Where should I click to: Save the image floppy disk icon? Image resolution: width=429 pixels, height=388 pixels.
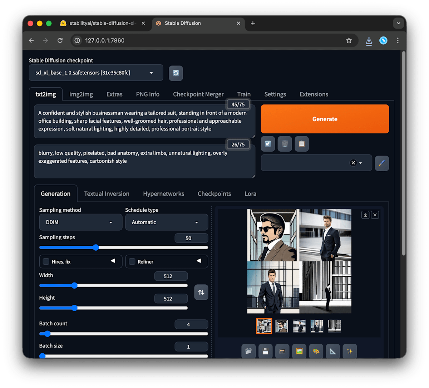click(265, 351)
